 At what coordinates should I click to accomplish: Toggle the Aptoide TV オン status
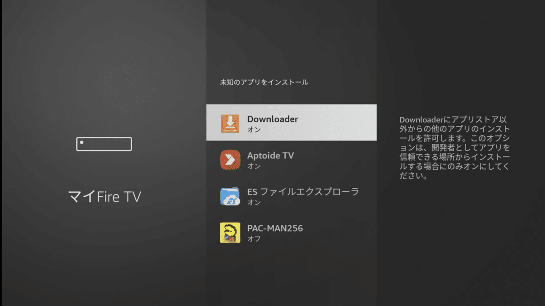pos(254,166)
